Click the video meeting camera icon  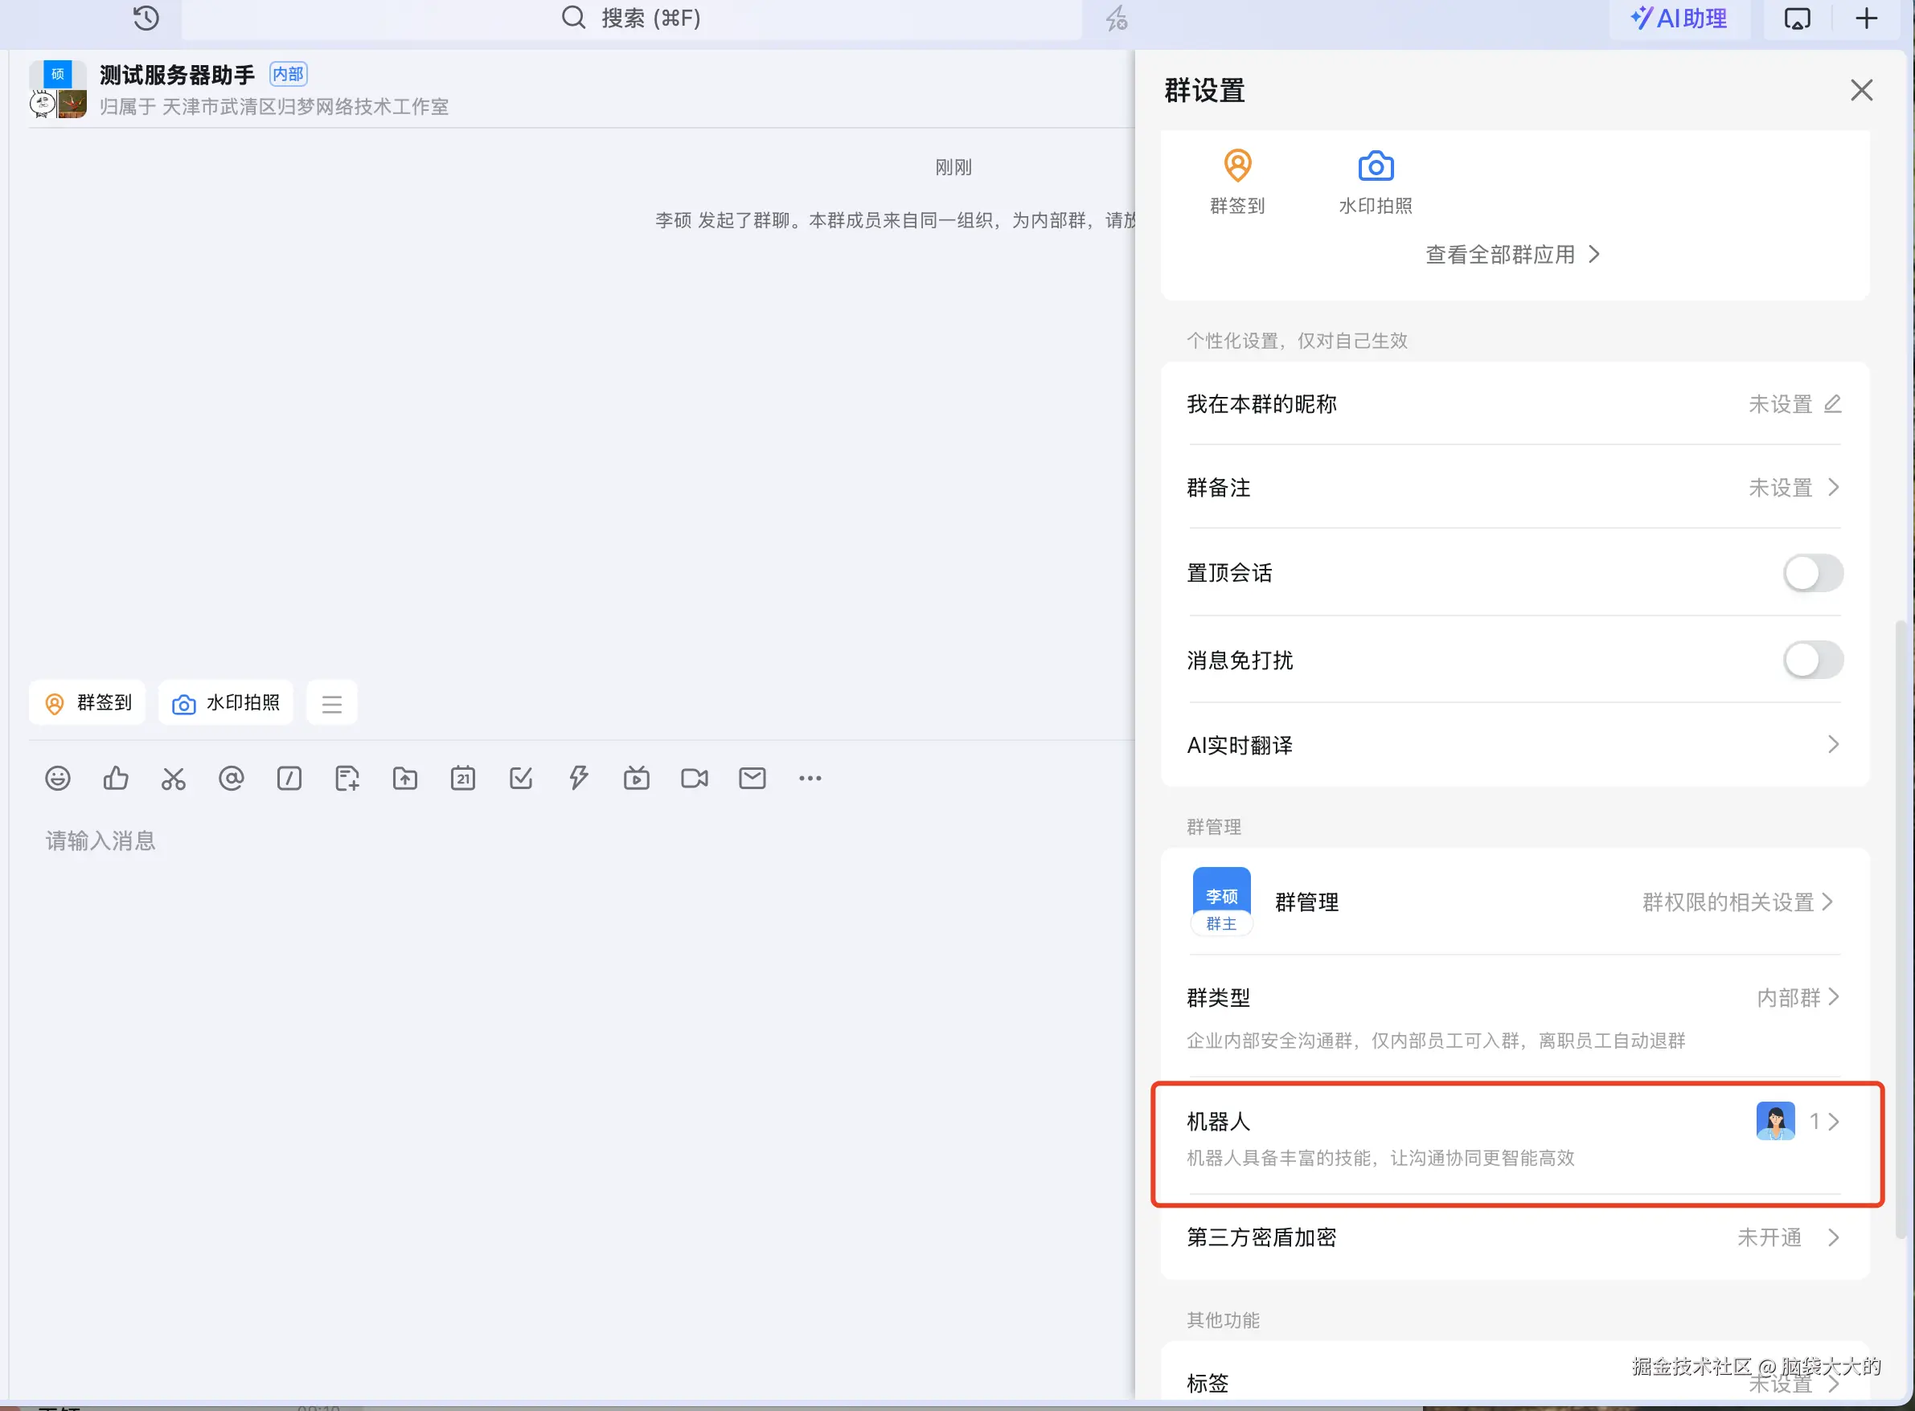coord(694,778)
